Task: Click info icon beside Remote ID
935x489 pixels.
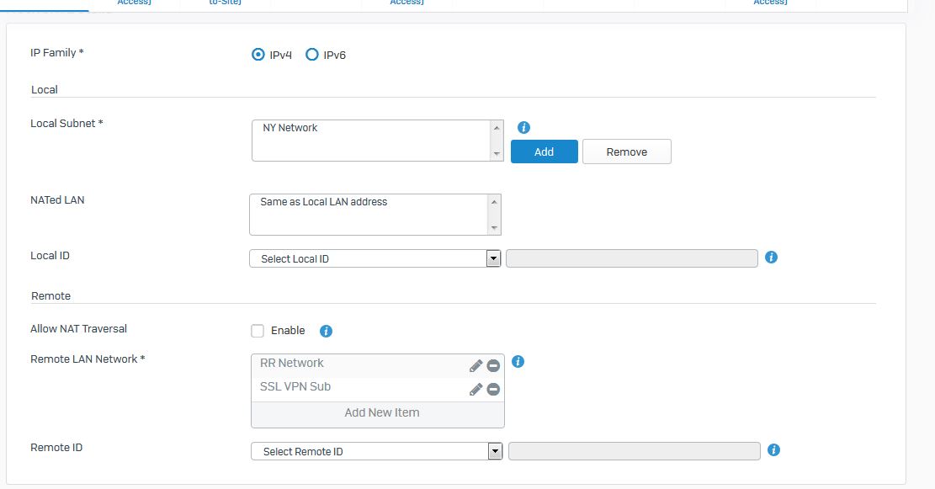Action: click(773, 450)
